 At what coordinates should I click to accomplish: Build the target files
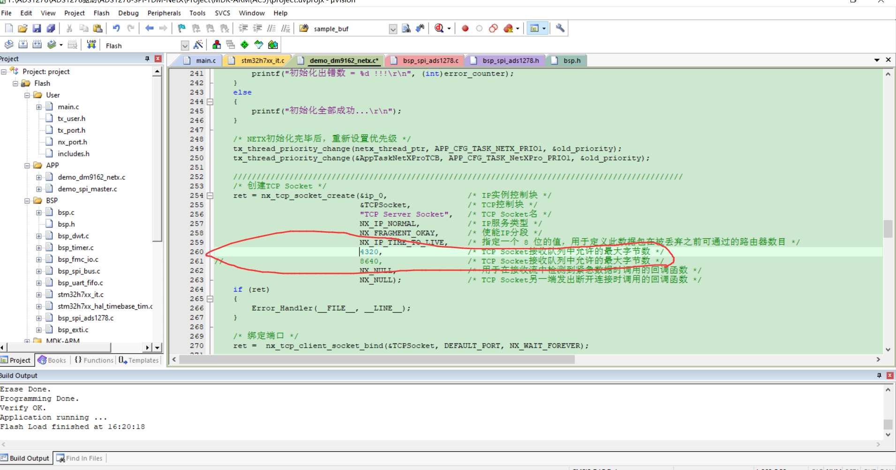click(23, 45)
